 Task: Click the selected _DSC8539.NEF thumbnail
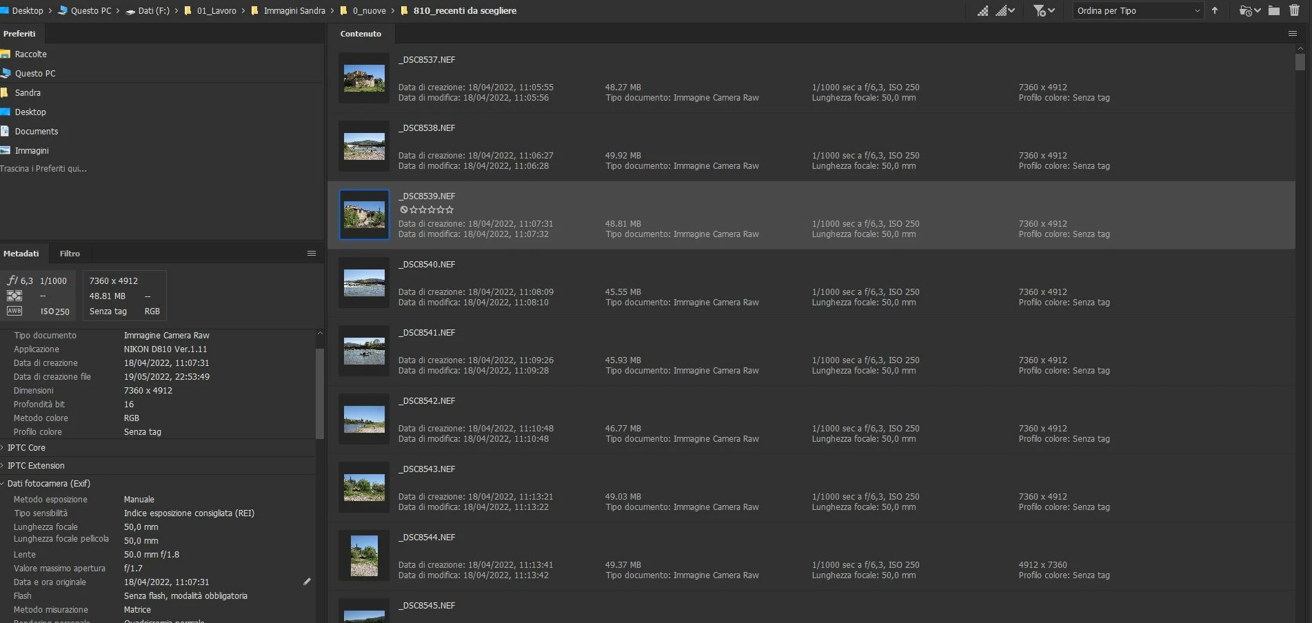coord(364,215)
